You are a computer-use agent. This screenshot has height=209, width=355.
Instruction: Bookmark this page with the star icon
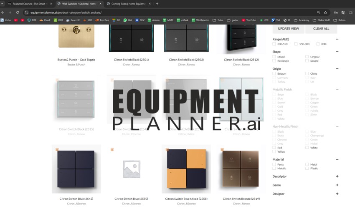[325, 13]
